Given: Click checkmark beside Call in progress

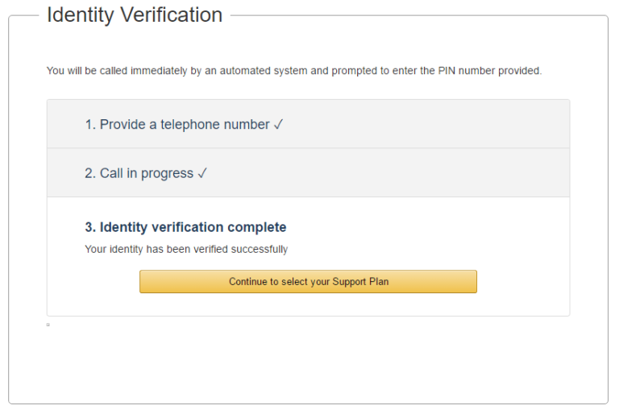Looking at the screenshot, I should click(202, 173).
